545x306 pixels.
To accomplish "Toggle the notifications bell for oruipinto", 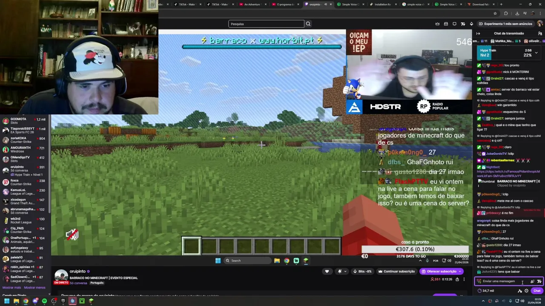I will tap(340, 271).
